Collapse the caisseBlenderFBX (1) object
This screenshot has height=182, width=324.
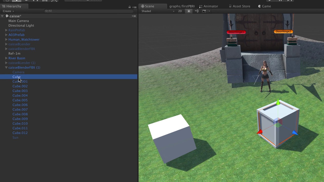click(x=6, y=67)
